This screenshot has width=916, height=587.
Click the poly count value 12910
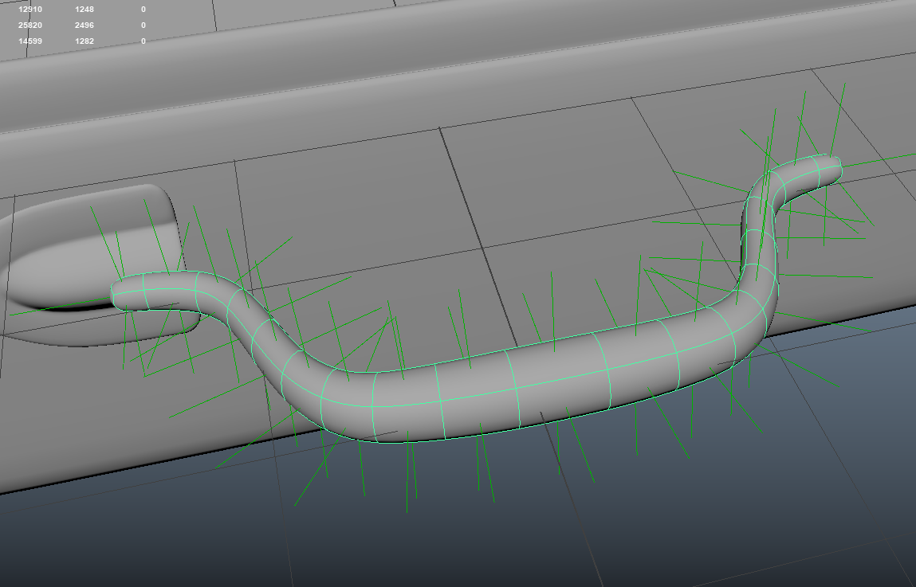pos(30,10)
